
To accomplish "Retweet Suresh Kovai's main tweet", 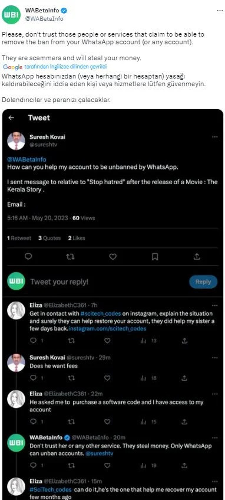I will coord(71,256).
